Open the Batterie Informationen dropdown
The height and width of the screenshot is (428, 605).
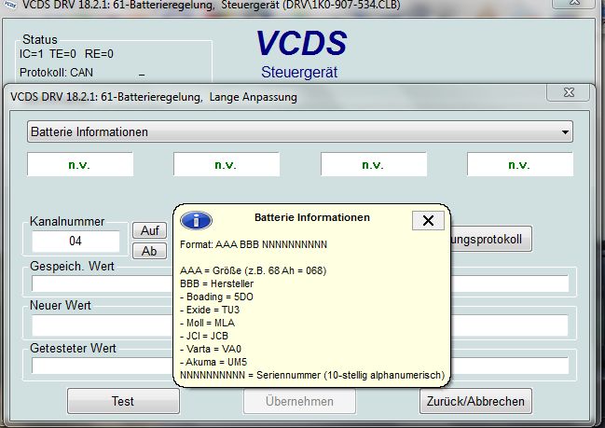tap(300, 131)
